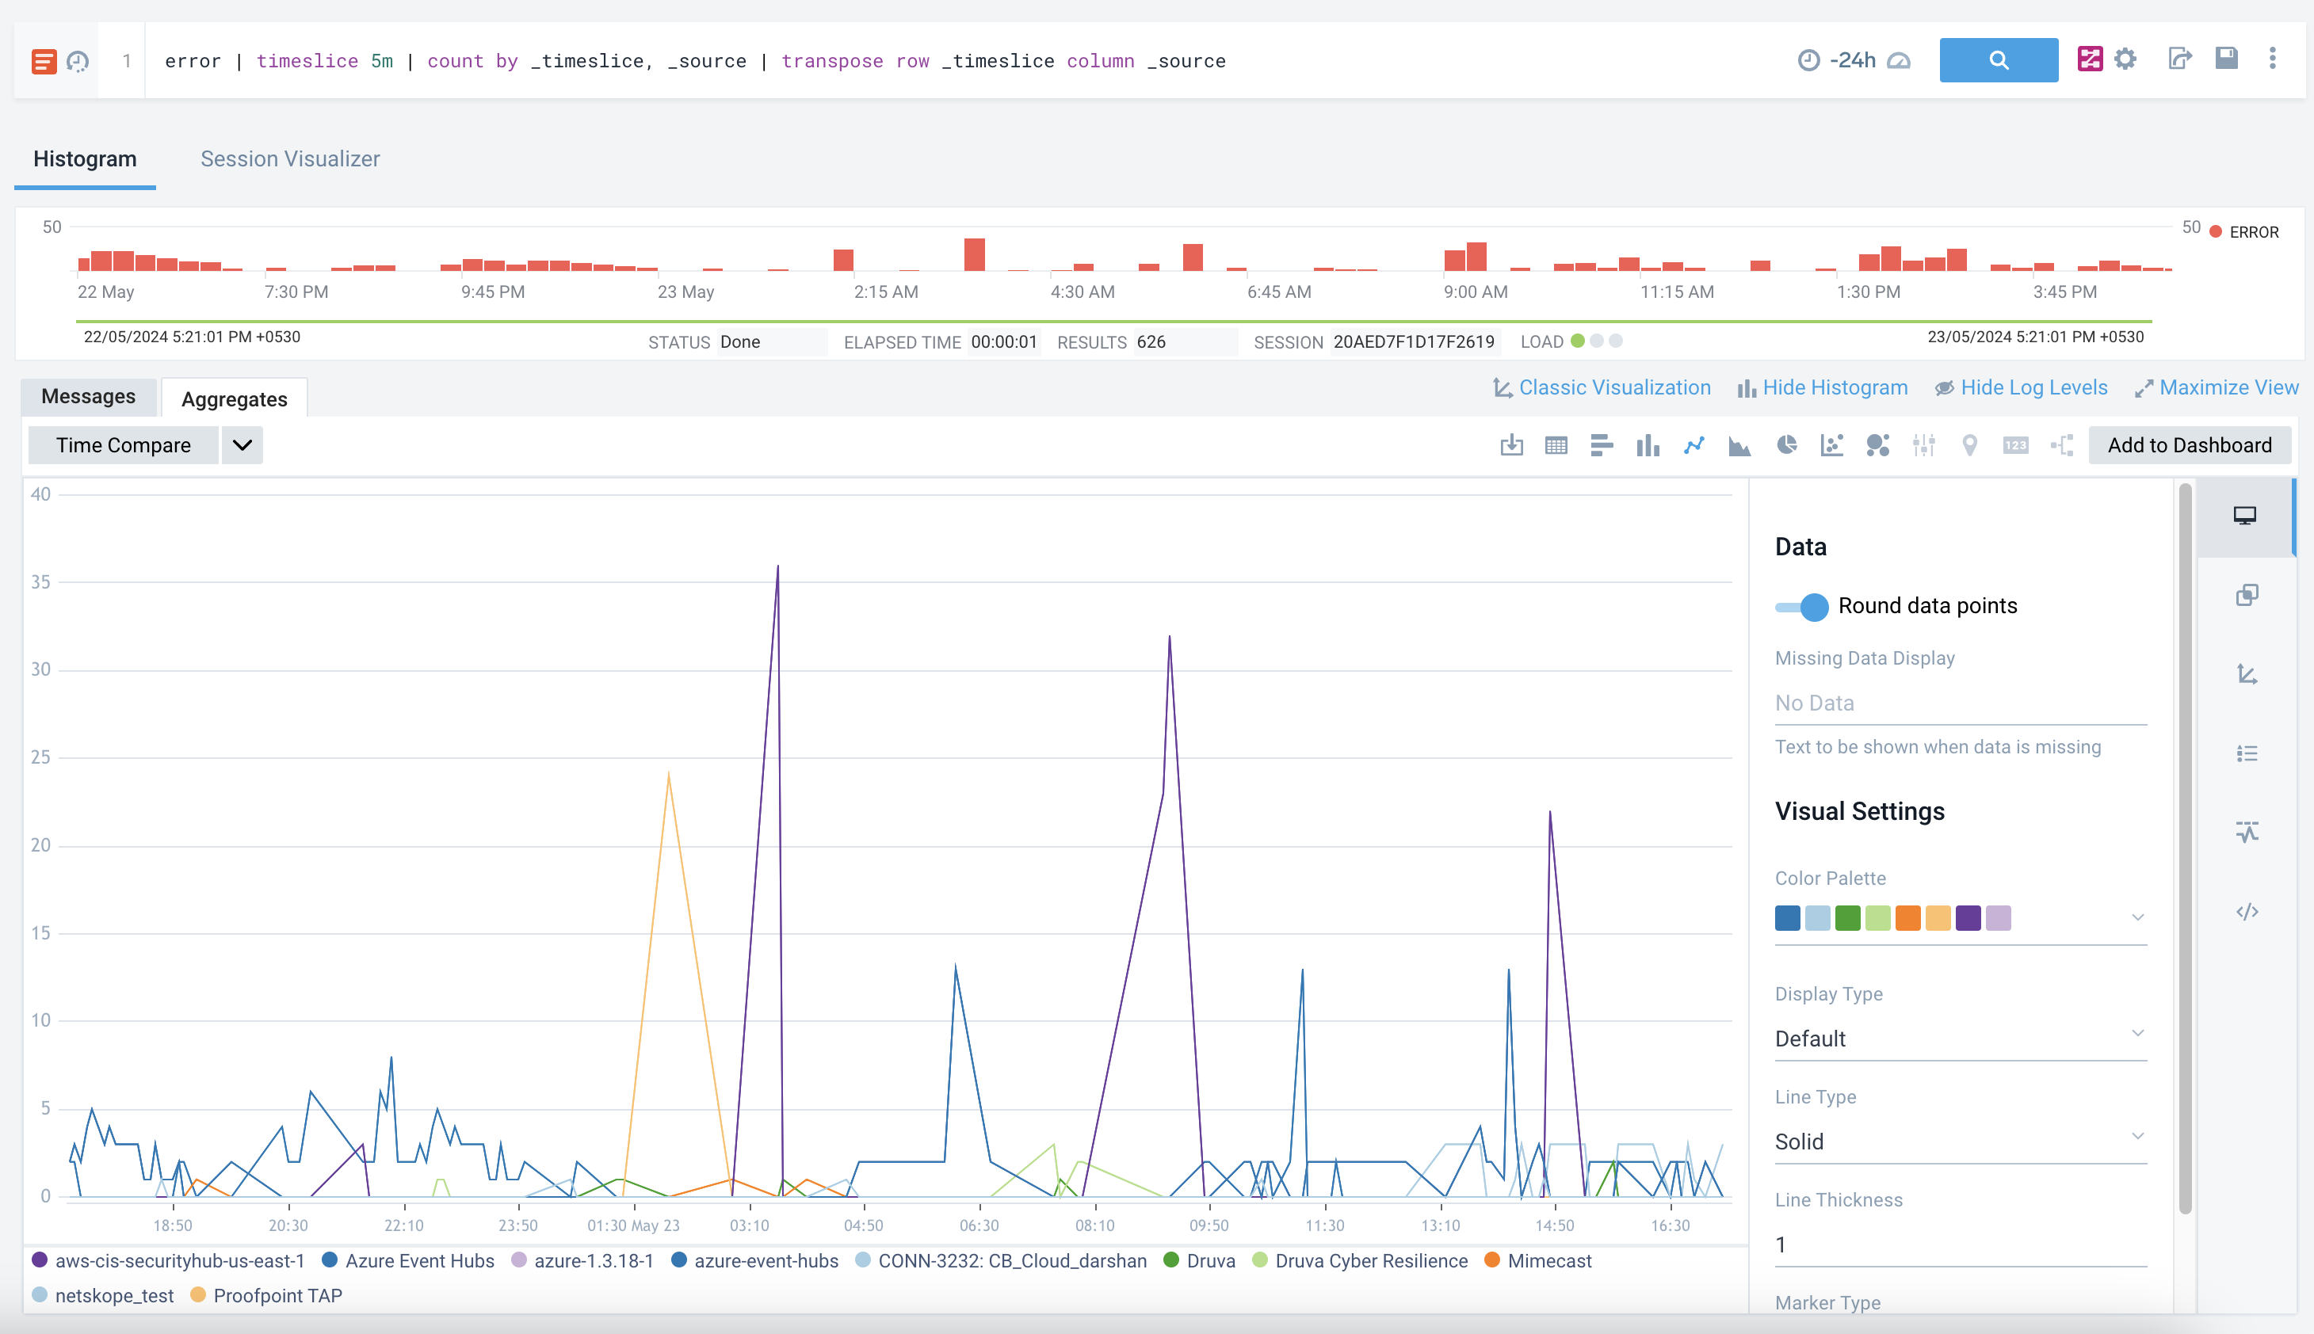Switch to the Session Visualizer tab

coord(289,158)
